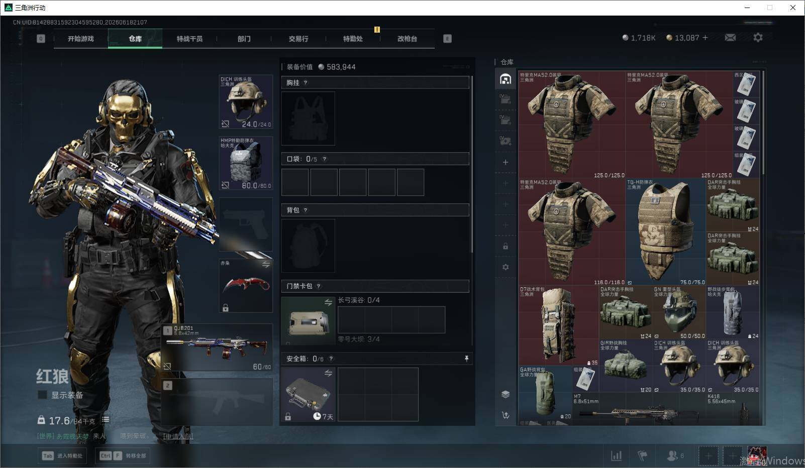This screenshot has width=805, height=468.
Task: Click the empty 背包 backpack slot
Action: 308,246
